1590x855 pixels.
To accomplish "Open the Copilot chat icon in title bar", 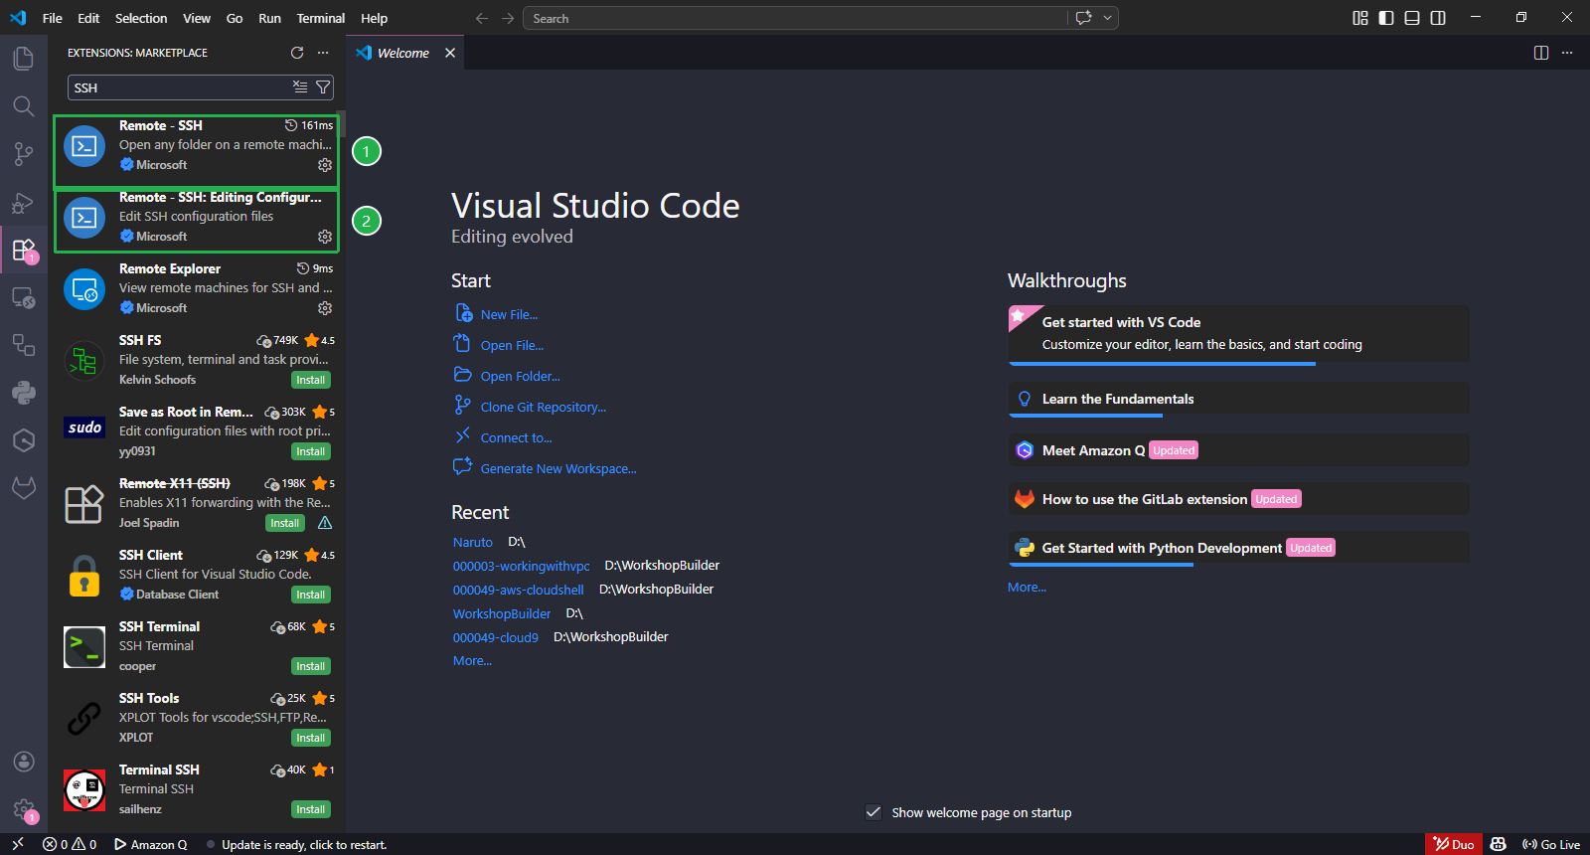I will (1084, 18).
